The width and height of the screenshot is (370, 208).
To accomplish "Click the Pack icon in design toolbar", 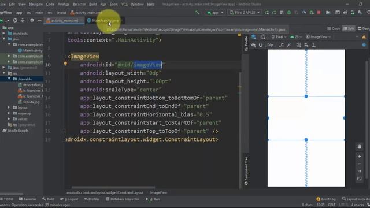I will click(298, 45).
